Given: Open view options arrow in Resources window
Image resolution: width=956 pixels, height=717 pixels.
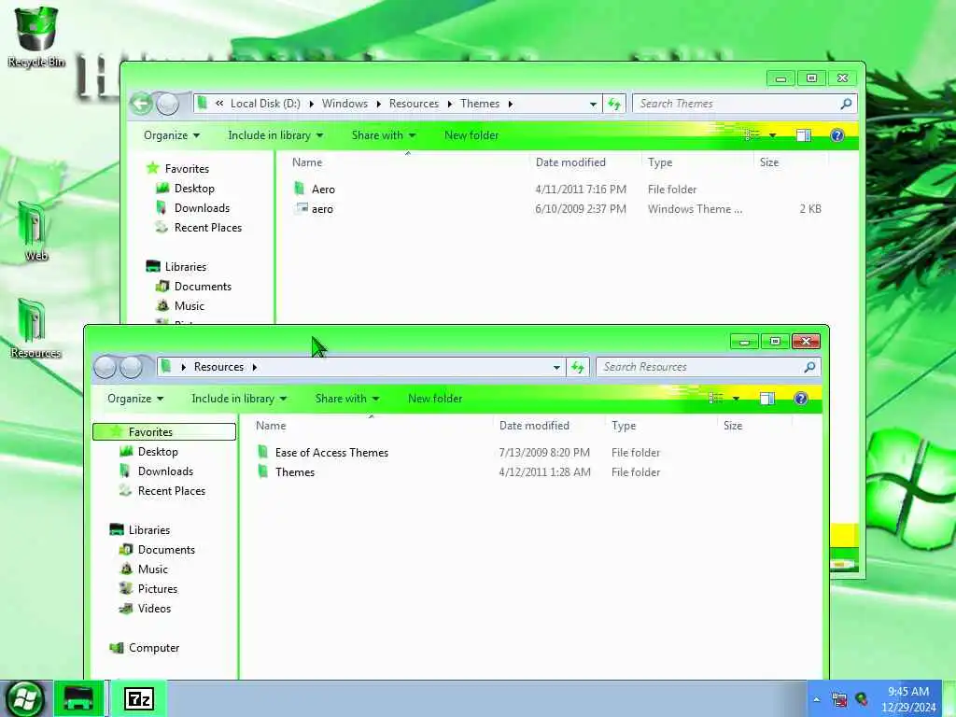Looking at the screenshot, I should tap(736, 399).
